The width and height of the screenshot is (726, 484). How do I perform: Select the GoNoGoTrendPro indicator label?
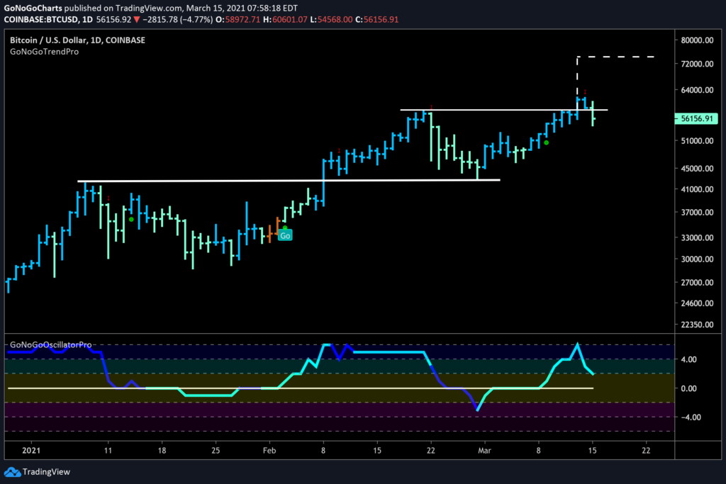point(45,52)
